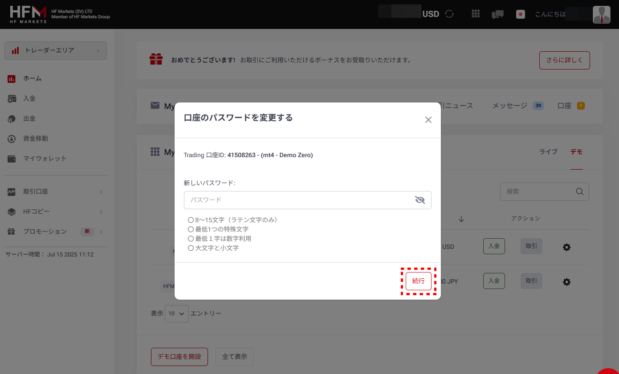The image size is (619, 374).
Task: Click 取引 button in USD row
Action: (x=531, y=246)
